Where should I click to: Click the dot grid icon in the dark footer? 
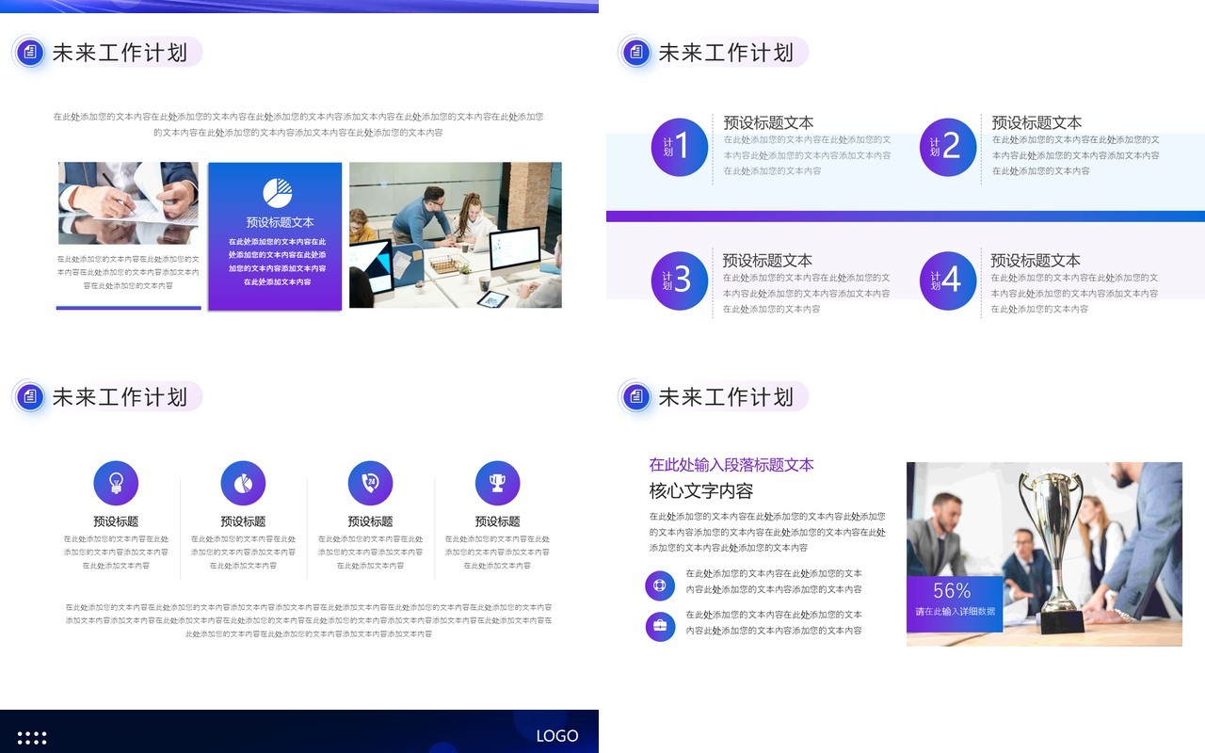pyautogui.click(x=32, y=737)
